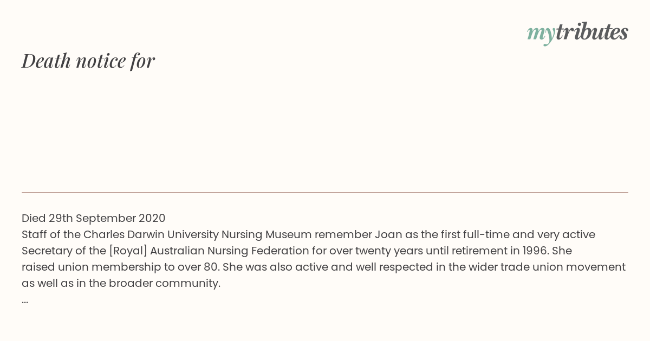Screen dimensions: 650x341
Task: Expand the truncated notice via trailing ellipsis
Action: [x=25, y=301]
